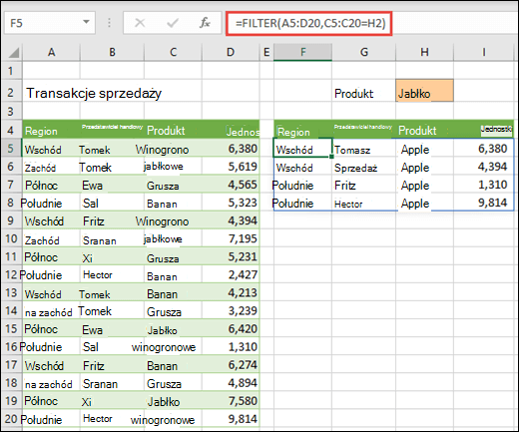
Task: Select column header H
Action: point(424,52)
